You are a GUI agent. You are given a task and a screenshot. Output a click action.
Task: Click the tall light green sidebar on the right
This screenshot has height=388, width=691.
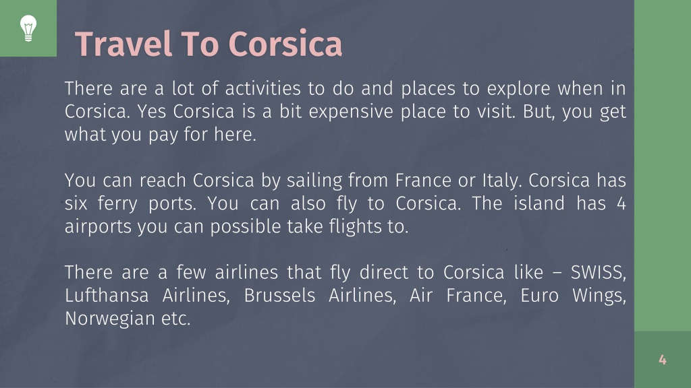coord(663,166)
